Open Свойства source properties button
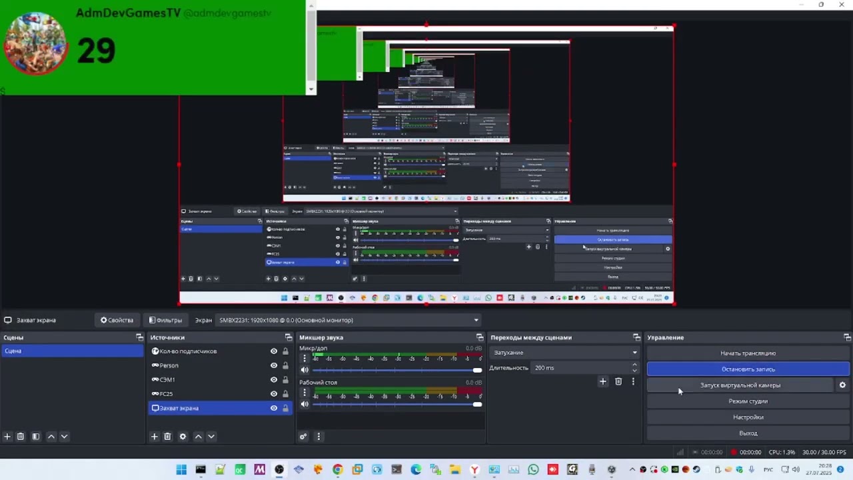Viewport: 853px width, 480px height. pos(117,320)
